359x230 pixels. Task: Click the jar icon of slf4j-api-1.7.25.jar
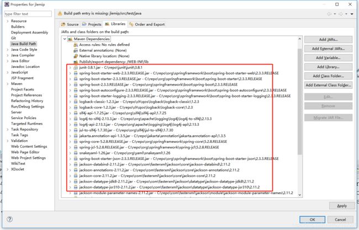pos(76,113)
